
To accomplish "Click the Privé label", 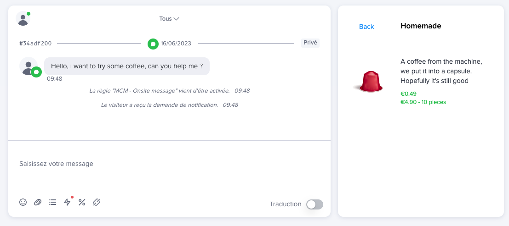I will tap(310, 43).
